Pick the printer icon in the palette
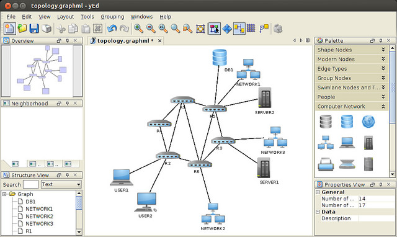 (326, 164)
